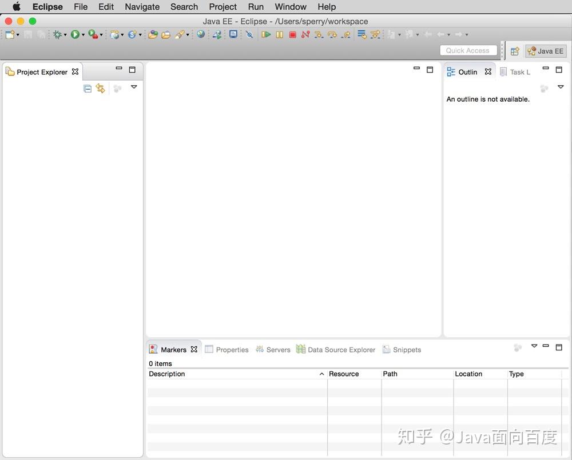Click the Search flashlight icon
The height and width of the screenshot is (460, 572).
coord(180,35)
